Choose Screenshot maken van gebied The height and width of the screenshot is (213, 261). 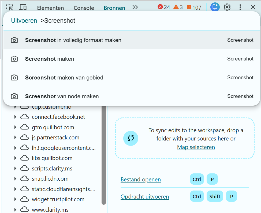tap(132, 78)
